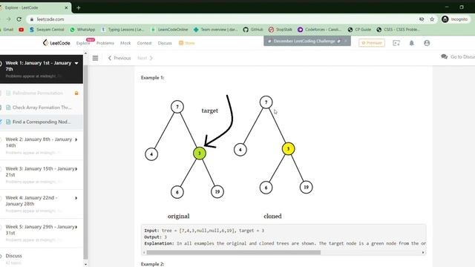475x267 pixels.
Task: Open the Explore menu item
Action: tap(83, 43)
